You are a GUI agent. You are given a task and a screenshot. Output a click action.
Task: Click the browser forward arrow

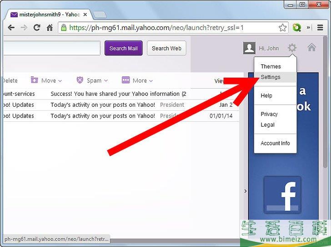pos(24,28)
